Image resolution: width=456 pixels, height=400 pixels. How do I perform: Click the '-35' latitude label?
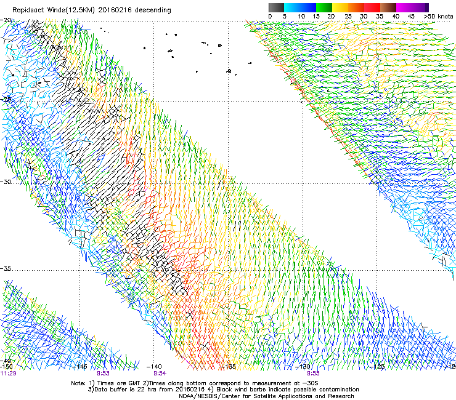[x=6, y=268]
